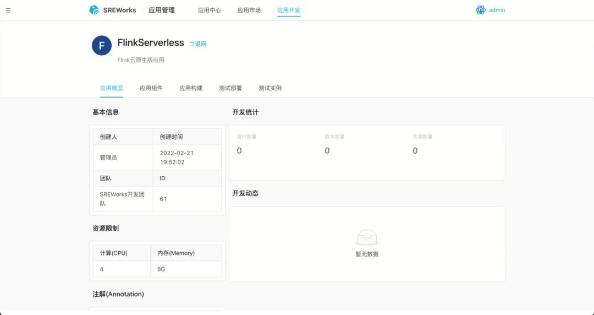Click the 管理员 table cell
594x315 pixels.
(123, 157)
